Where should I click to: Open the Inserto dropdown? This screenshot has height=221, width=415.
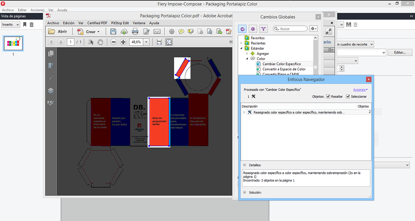click(x=11, y=25)
